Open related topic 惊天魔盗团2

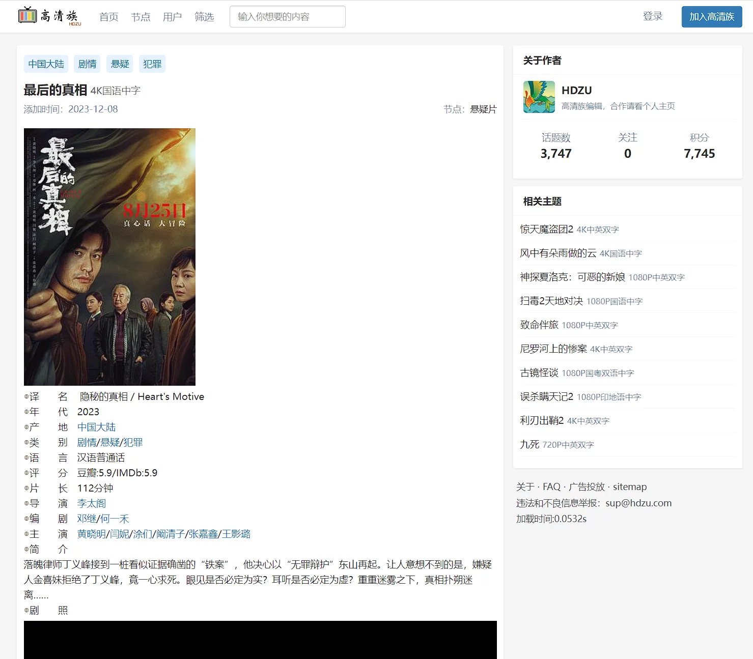point(546,229)
